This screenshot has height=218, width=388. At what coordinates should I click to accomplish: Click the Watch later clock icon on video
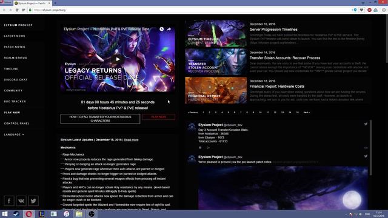[162, 29]
